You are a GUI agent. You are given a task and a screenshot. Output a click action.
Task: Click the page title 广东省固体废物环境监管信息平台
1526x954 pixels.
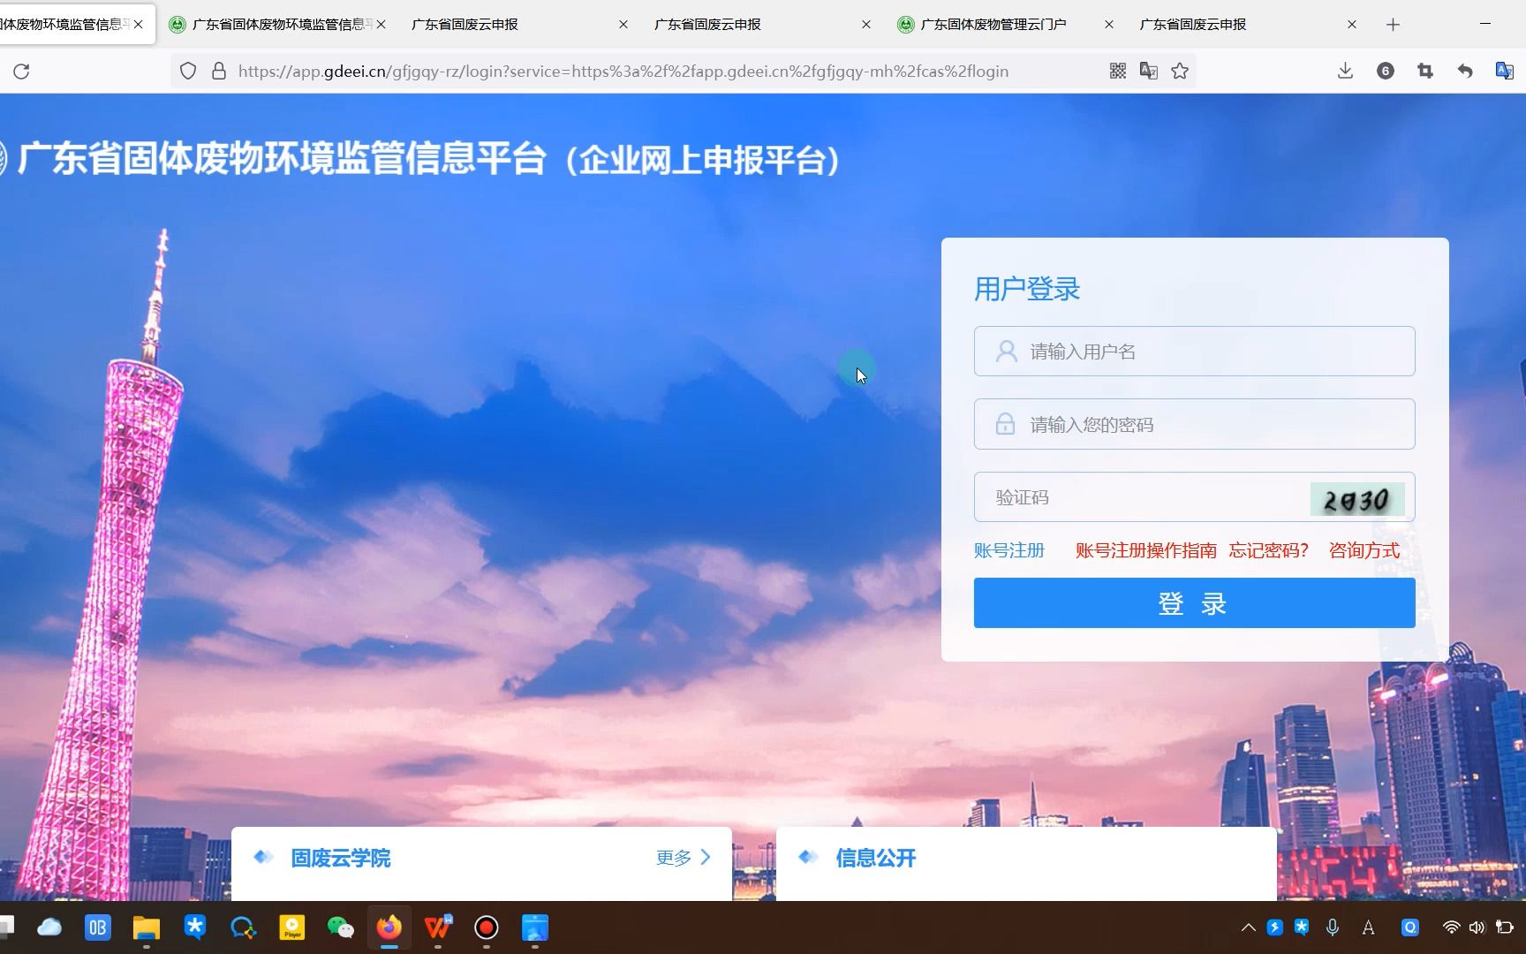tap(283, 159)
